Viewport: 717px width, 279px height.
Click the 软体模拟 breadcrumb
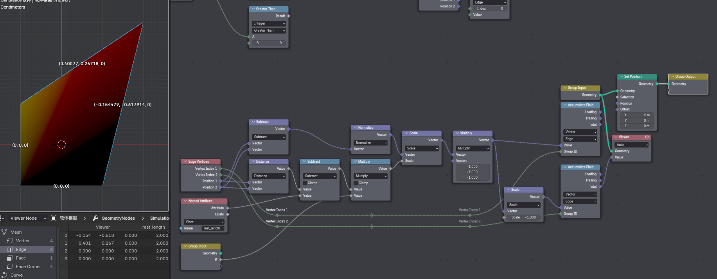(x=68, y=218)
